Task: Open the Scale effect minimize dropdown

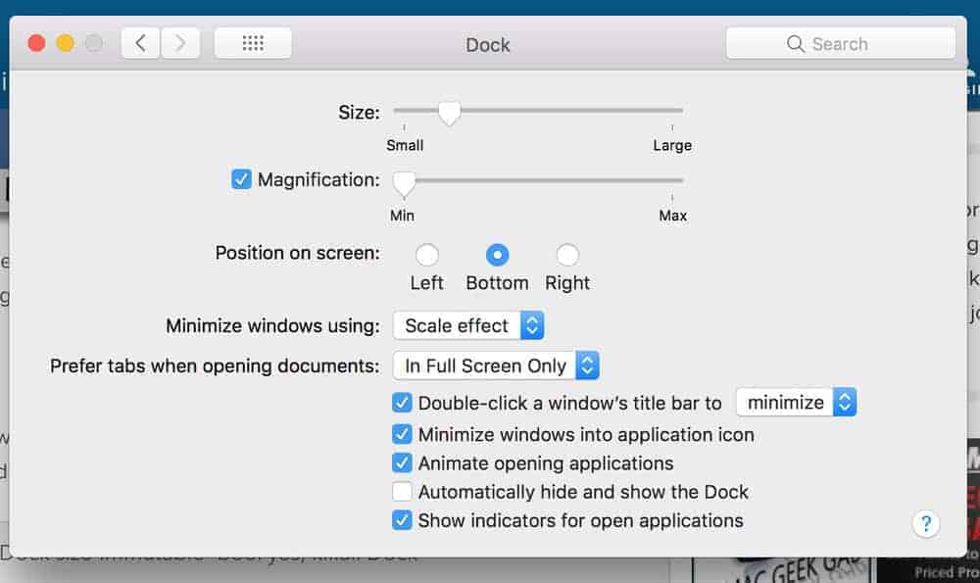Action: (468, 325)
